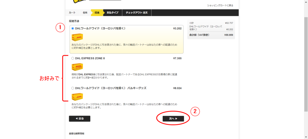Click the DHL EXPRESS package icon
Screen dimensions: 308x139
(x=77, y=67)
